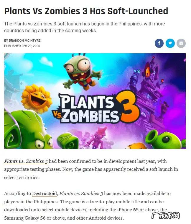
Task: Click the author name Brandon McIntyre
Action: pyautogui.click(x=25, y=40)
